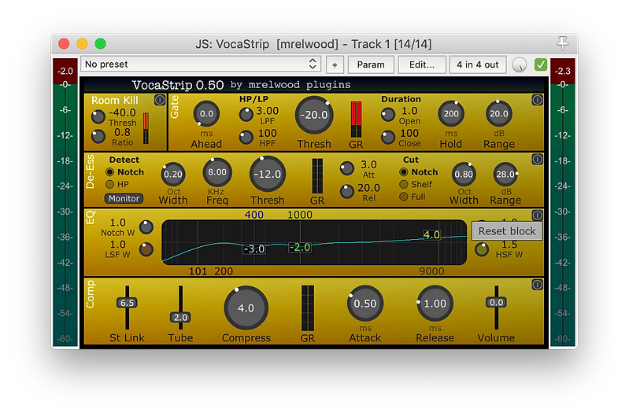The width and height of the screenshot is (629, 416).
Task: Click the De-Ess cut Width knob 0.80
Action: click(464, 175)
